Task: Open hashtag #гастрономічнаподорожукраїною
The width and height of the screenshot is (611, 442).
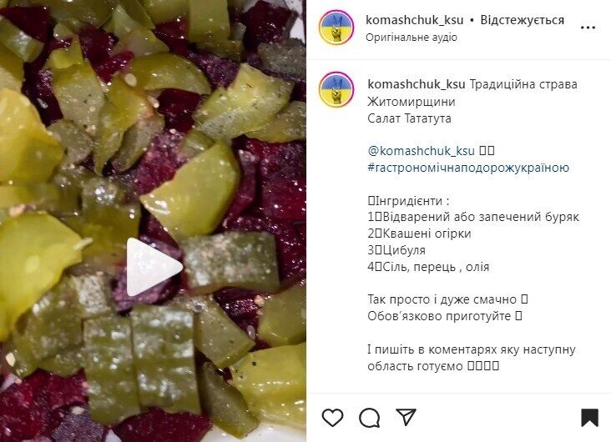Action: pos(468,168)
